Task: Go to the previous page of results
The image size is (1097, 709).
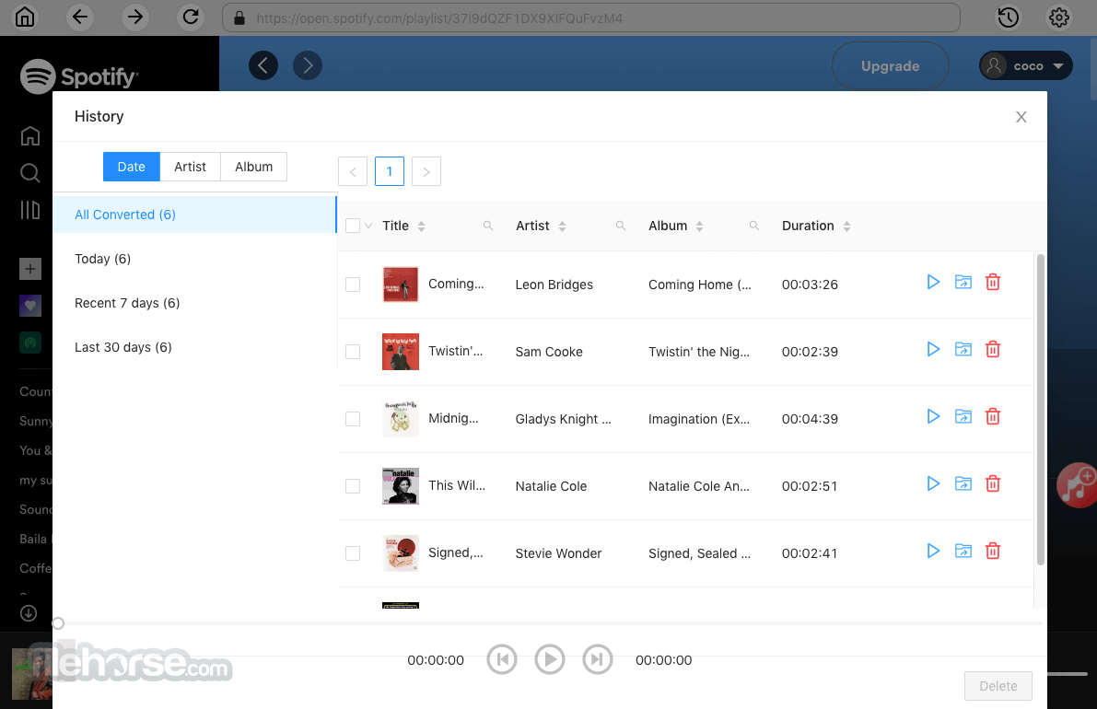Action: (353, 171)
